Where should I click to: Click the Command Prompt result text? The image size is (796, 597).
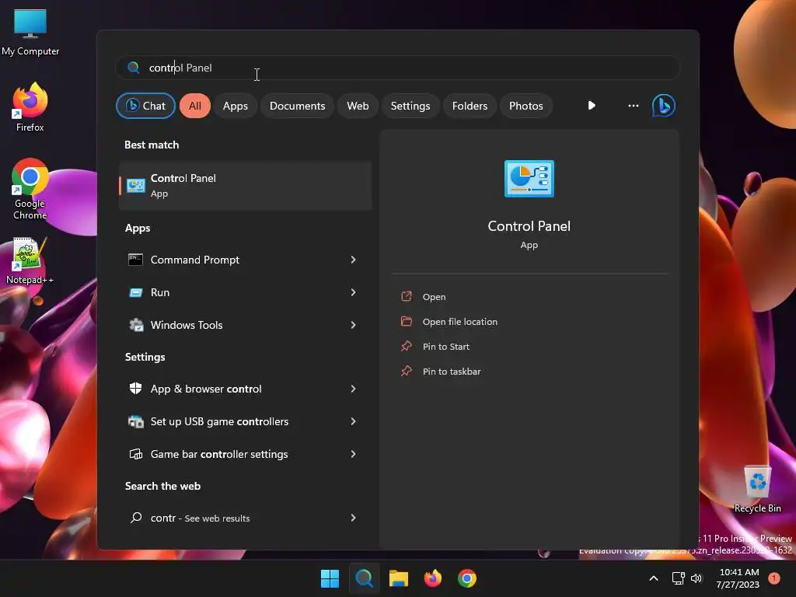[195, 260]
